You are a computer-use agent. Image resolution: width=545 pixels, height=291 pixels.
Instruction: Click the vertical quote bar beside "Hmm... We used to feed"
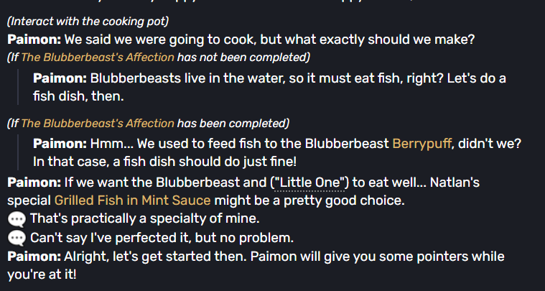18,152
